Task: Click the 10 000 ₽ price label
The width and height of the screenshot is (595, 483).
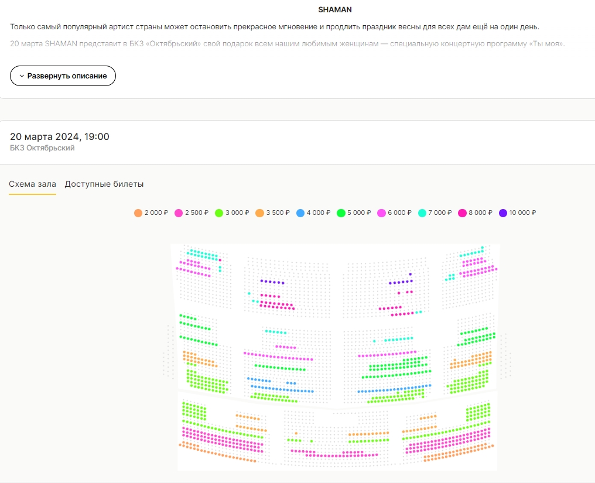Action: click(522, 213)
